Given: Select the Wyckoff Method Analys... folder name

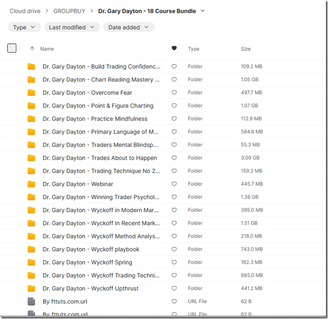Looking at the screenshot, I should 101,236.
